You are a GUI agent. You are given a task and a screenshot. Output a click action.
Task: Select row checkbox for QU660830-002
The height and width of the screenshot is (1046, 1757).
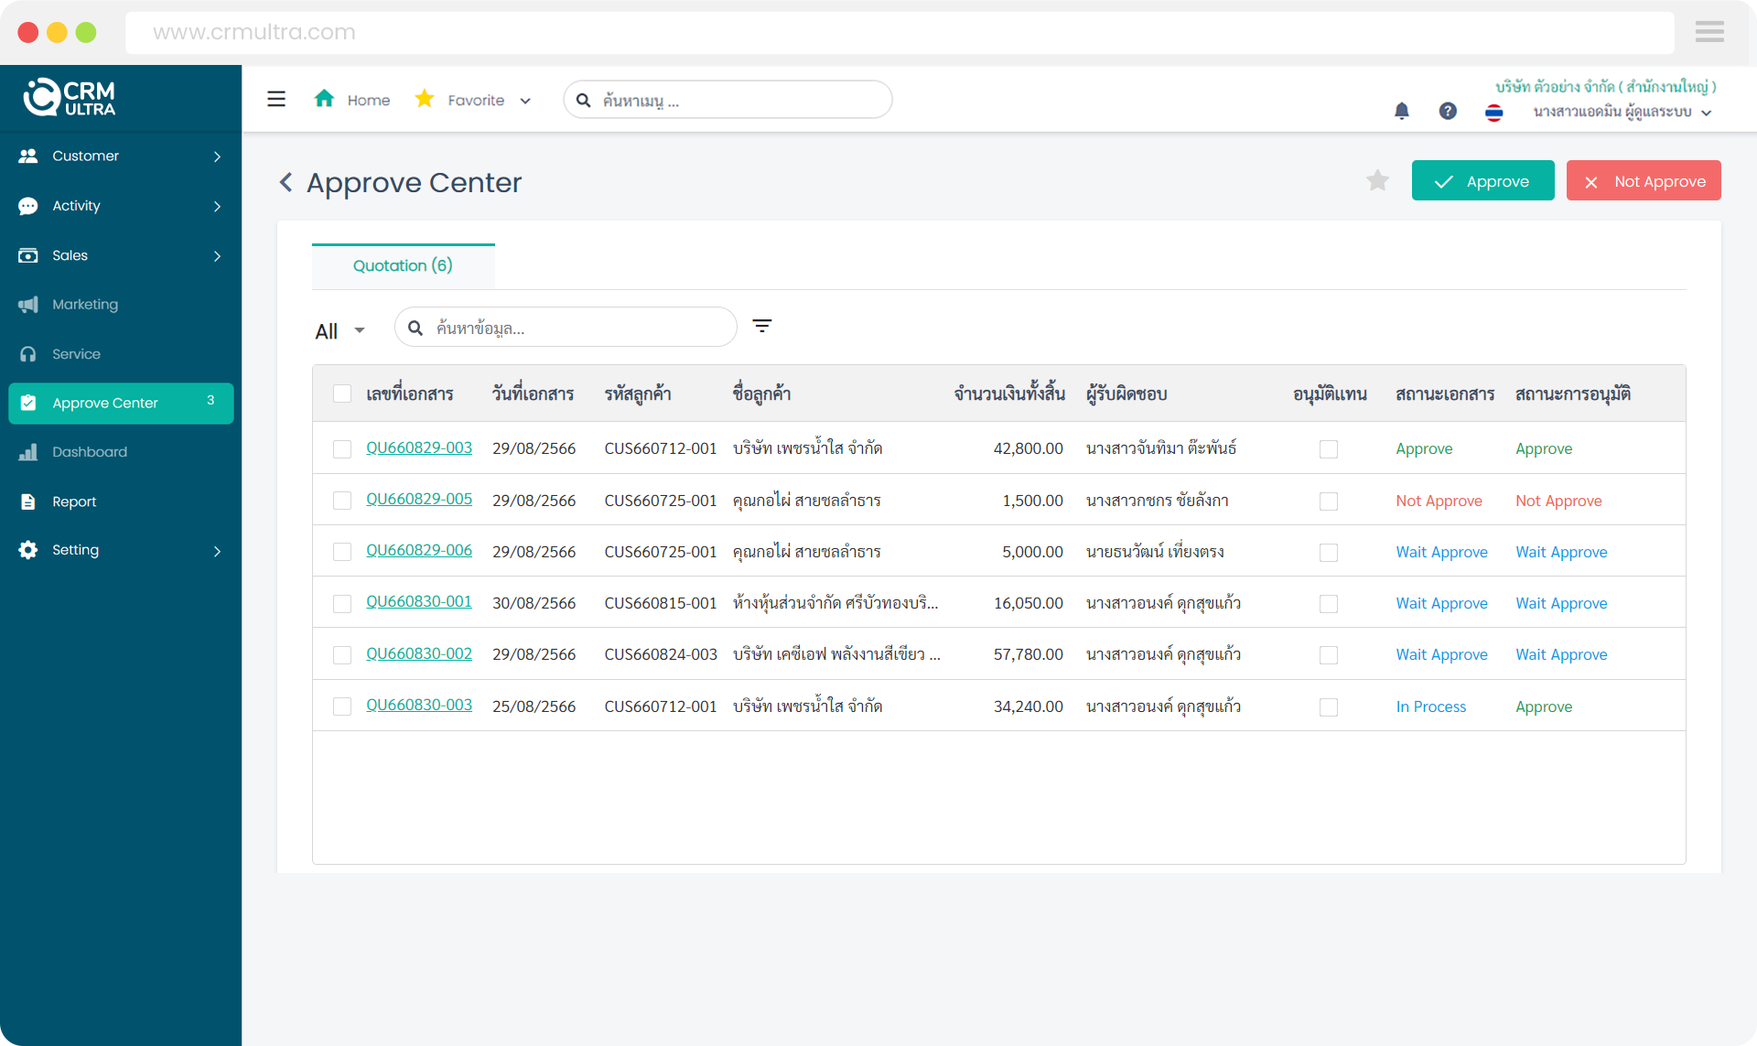342,655
